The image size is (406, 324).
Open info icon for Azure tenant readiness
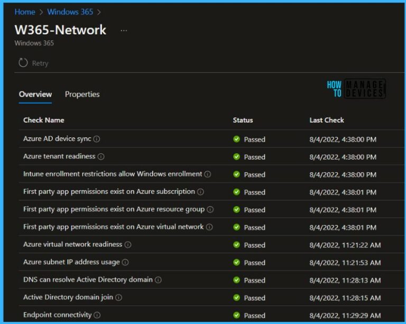coord(101,156)
